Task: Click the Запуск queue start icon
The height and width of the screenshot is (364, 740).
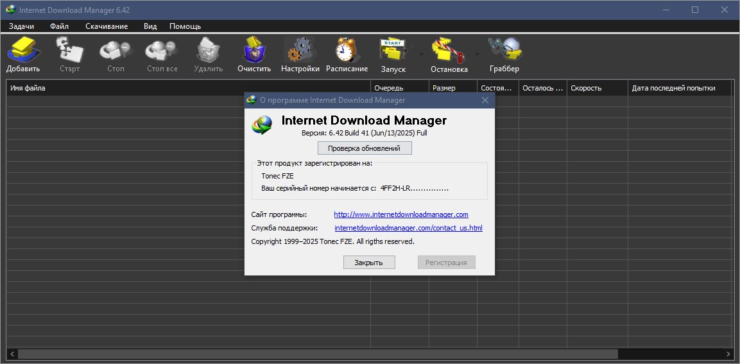Action: (393, 49)
